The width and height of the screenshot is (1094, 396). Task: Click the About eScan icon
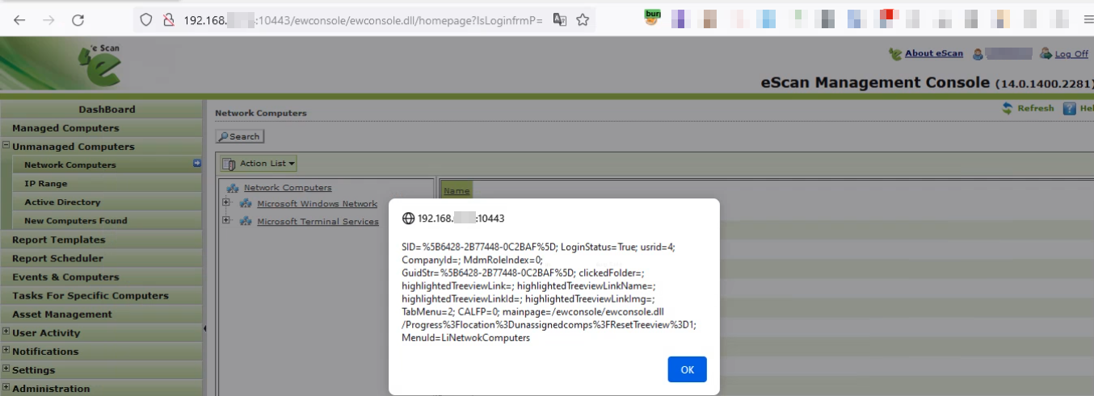pos(895,54)
